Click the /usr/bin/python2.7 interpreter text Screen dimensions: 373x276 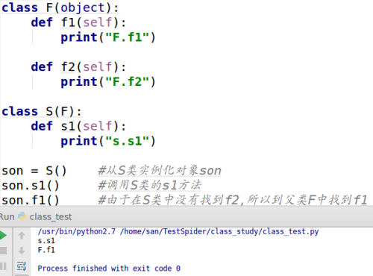point(77,231)
